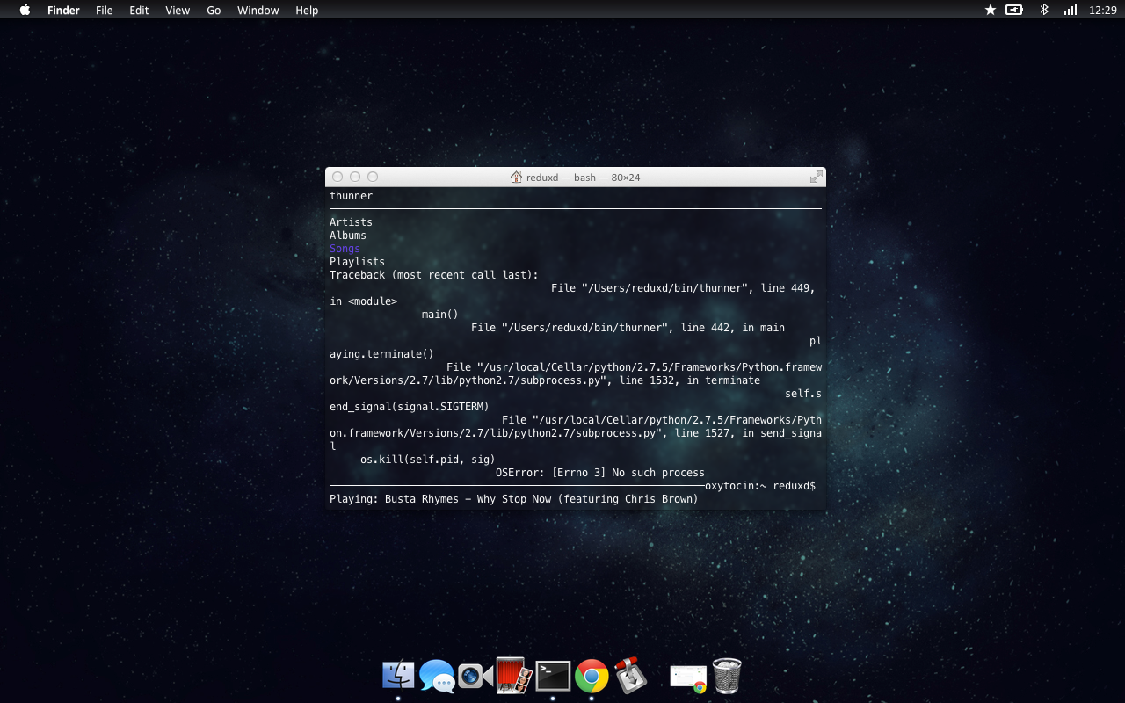Select 'Artists' in the terminal list
The width and height of the screenshot is (1125, 703).
[351, 222]
